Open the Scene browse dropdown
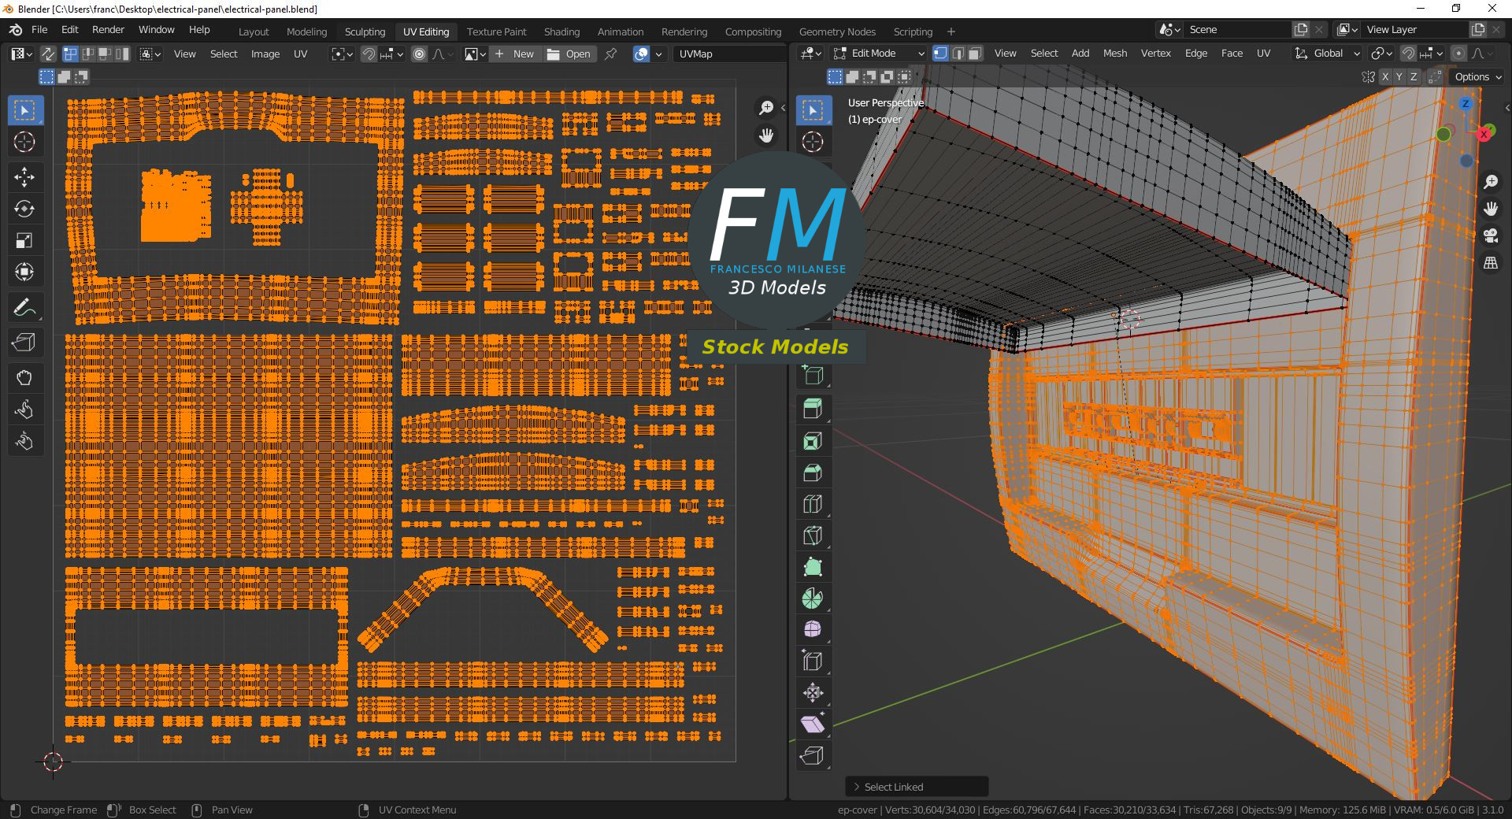This screenshot has height=819, width=1512. pyautogui.click(x=1170, y=29)
